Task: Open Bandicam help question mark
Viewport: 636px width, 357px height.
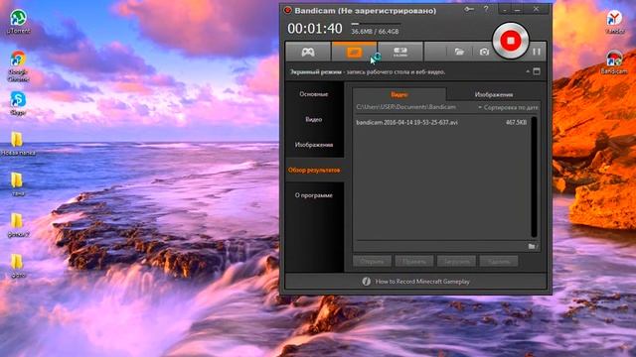Action: (486, 9)
